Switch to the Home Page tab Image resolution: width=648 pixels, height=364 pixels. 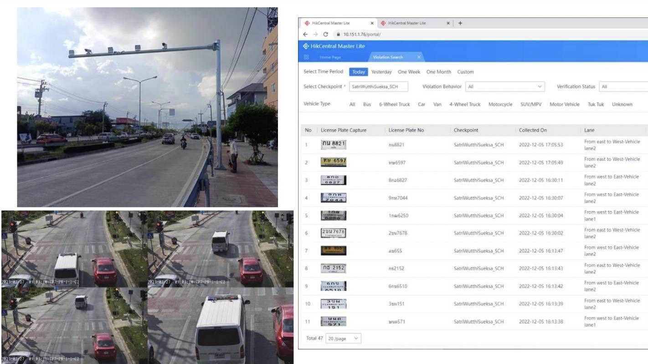click(x=330, y=57)
